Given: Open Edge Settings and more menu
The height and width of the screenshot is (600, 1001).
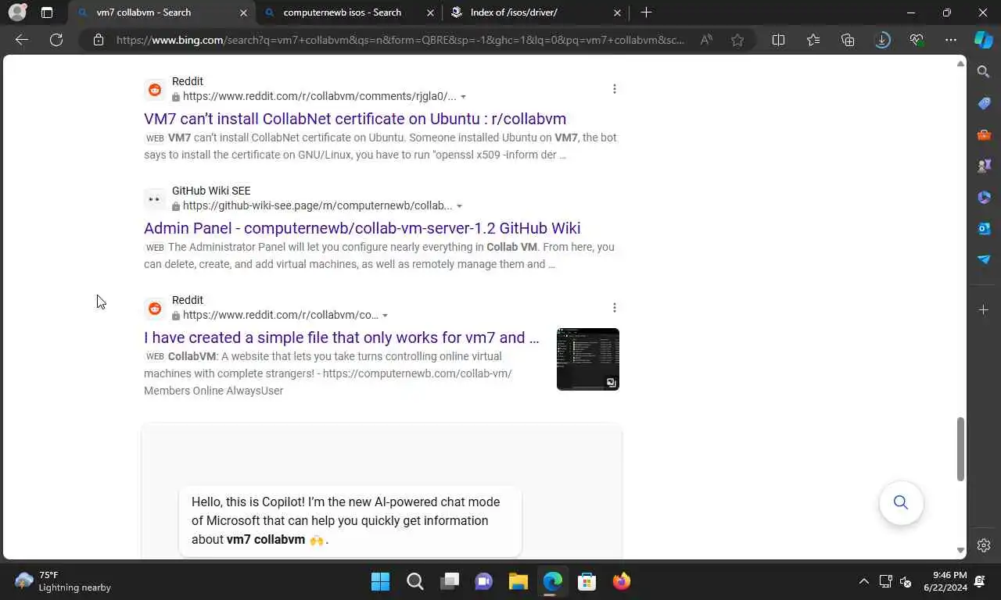Looking at the screenshot, I should tap(951, 40).
